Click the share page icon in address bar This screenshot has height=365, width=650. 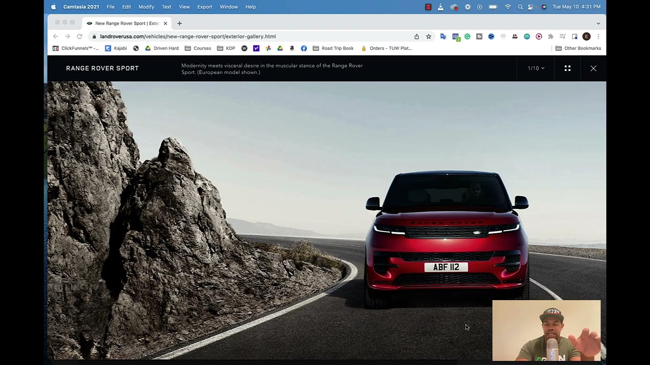[x=416, y=36]
